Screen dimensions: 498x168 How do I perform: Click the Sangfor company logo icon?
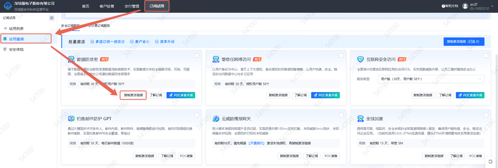tap(8, 6)
